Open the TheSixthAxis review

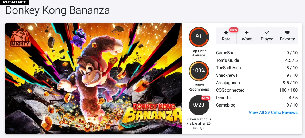257,68
